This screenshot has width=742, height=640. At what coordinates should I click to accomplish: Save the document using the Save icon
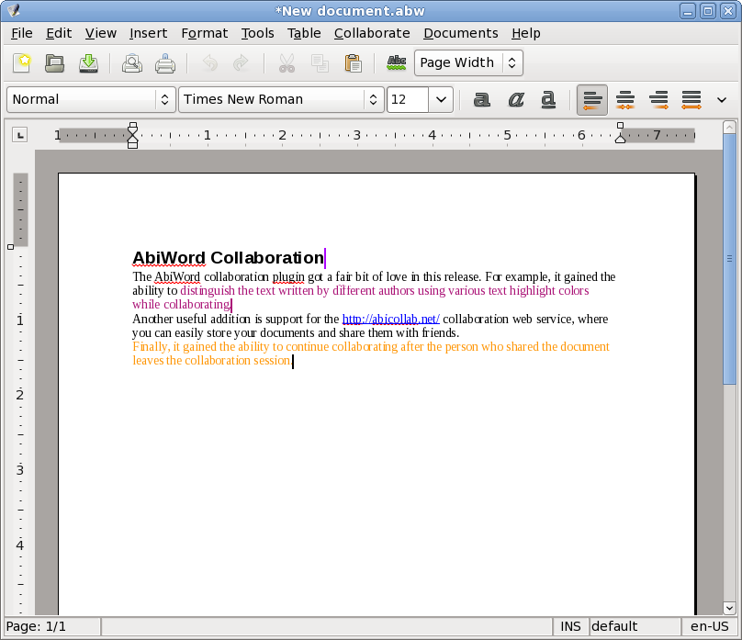pyautogui.click(x=88, y=63)
